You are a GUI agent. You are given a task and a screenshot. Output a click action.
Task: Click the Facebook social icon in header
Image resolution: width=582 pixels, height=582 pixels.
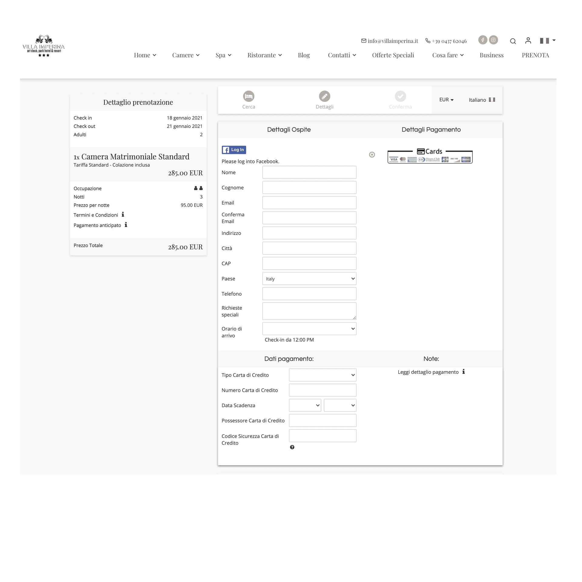483,40
